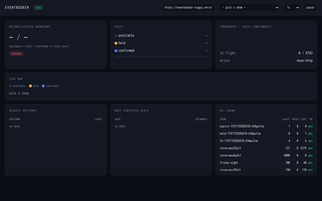Select the friday-night show row
Screen dimensions: 322x201
(266, 163)
